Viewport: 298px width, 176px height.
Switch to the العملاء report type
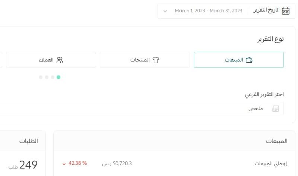click(x=51, y=60)
